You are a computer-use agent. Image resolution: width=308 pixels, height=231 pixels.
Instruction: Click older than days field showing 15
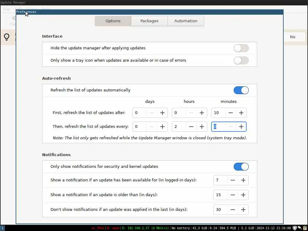point(220,195)
